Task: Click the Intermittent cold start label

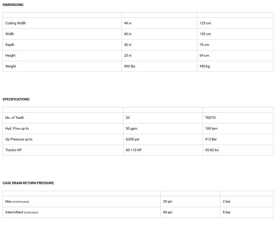Action: [22, 212]
